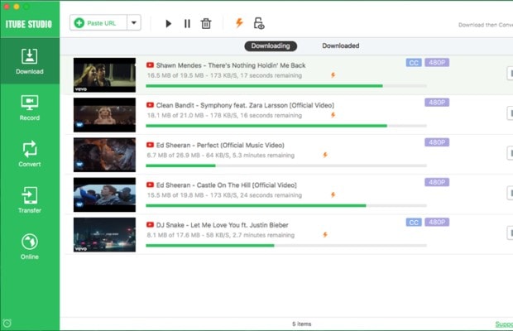Click turbo lightning icon on Ed Sheeran Perfect row
Screen dimensions: 513x331
click(x=325, y=155)
